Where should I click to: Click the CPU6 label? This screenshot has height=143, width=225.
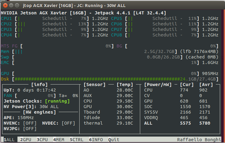[x=117, y=24]
